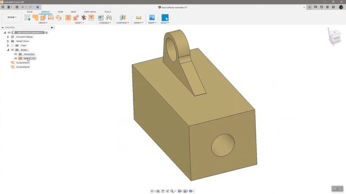Open the Select dropdown menu

165,23
